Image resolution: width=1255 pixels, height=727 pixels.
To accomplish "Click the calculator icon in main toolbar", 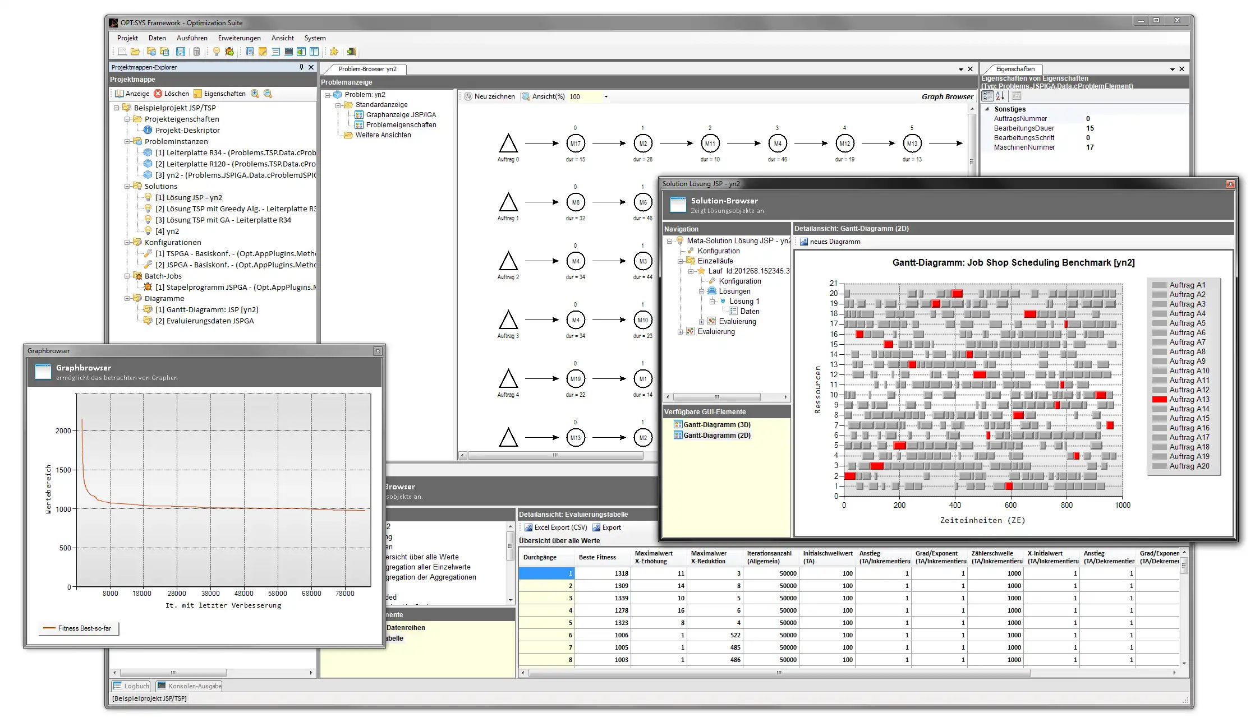I will 196,52.
